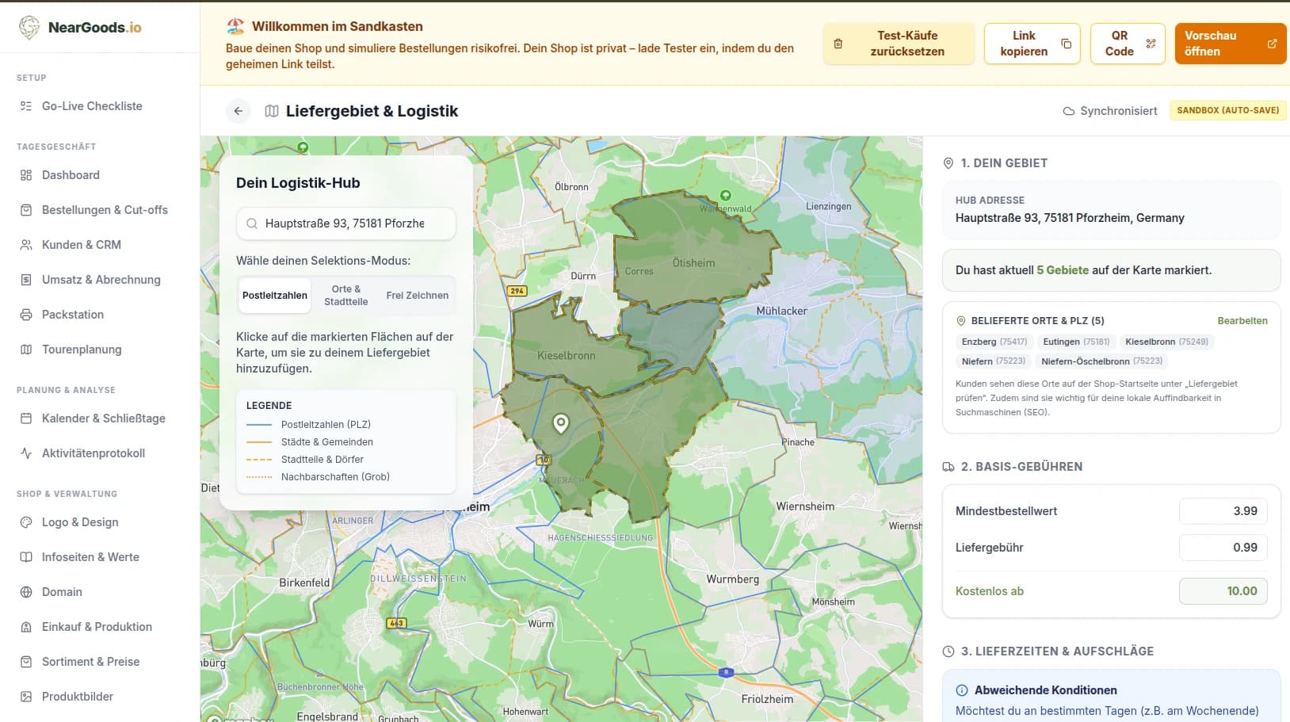1290x722 pixels.
Task: Click the Kunden & CRM people icon
Action: 26,245
